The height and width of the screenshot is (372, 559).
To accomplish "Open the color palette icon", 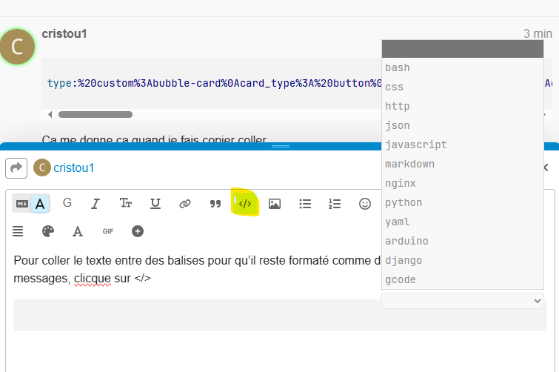I will click(48, 231).
